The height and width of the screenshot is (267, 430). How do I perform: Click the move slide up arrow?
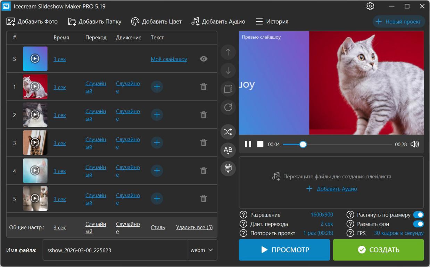pyautogui.click(x=228, y=52)
